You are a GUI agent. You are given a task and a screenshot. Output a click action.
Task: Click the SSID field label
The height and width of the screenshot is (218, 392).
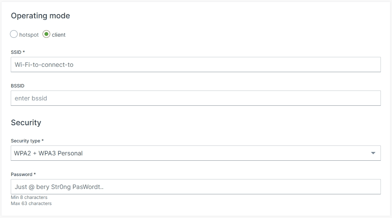(16, 52)
